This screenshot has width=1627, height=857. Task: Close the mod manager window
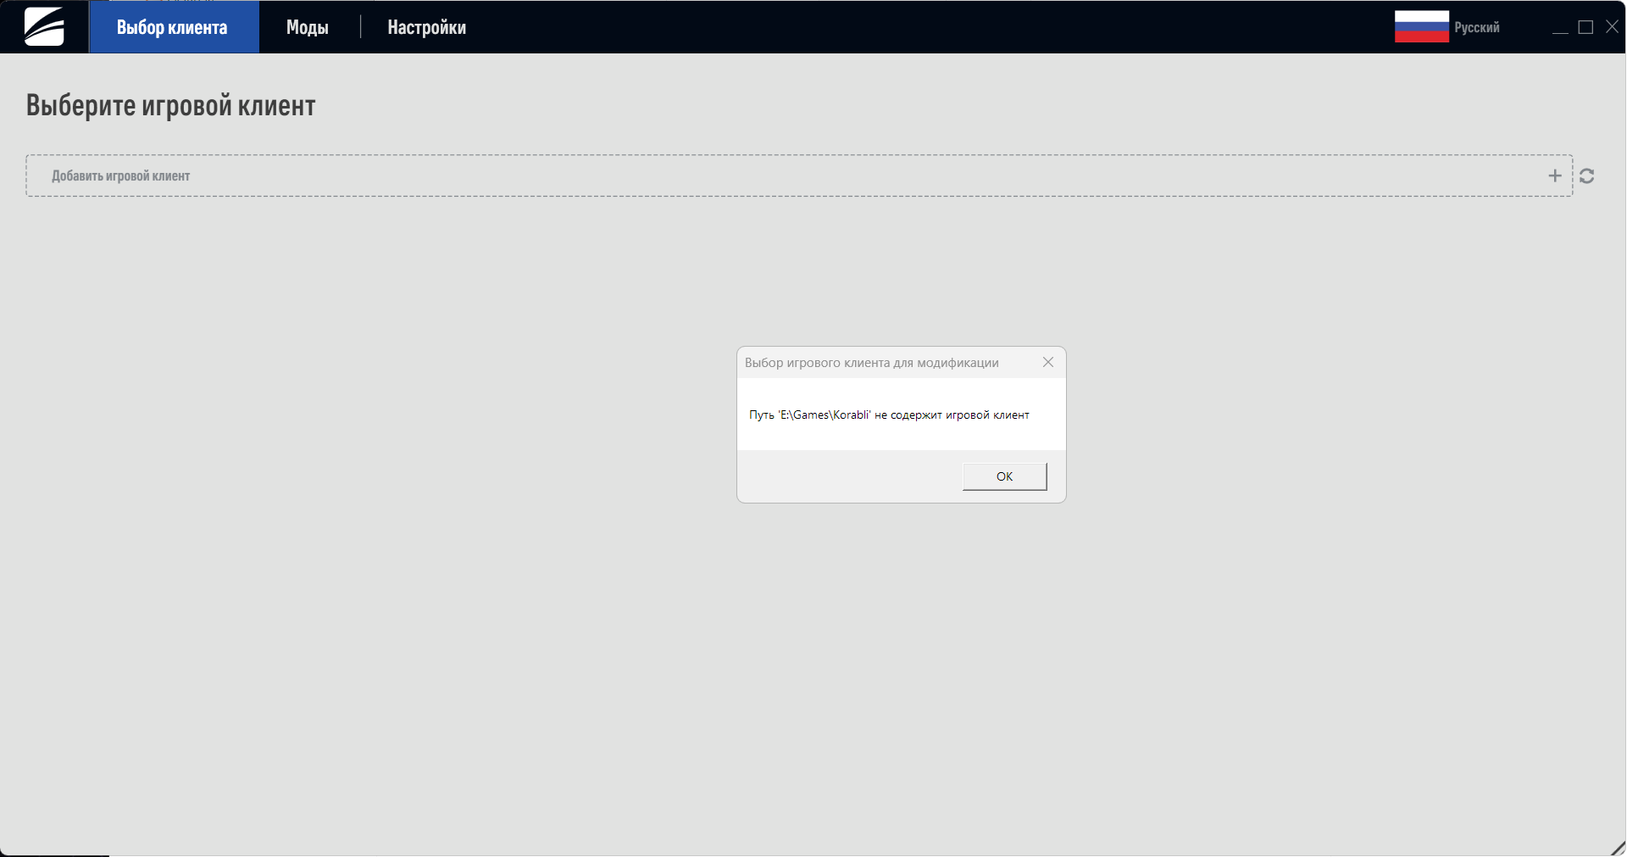1612,28
